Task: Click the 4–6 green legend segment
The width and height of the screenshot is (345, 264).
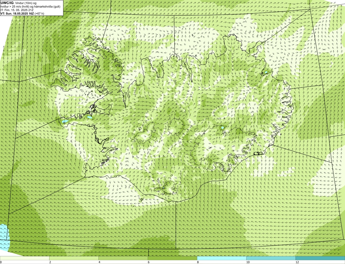Action: [123, 258]
